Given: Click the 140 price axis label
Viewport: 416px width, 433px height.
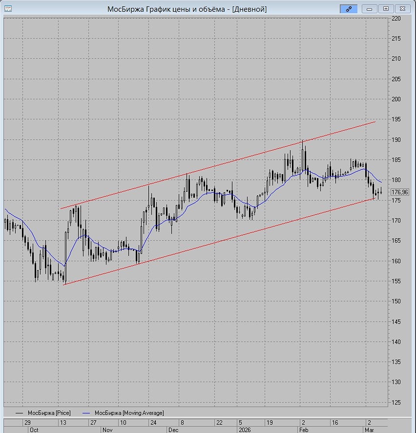Looking at the screenshot, I should [x=396, y=342].
